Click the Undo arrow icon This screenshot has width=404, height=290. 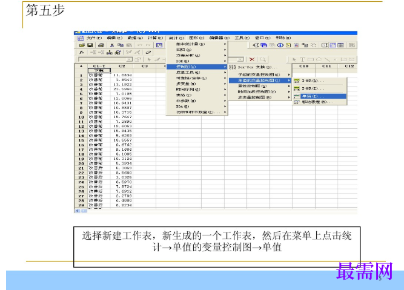[140, 45]
